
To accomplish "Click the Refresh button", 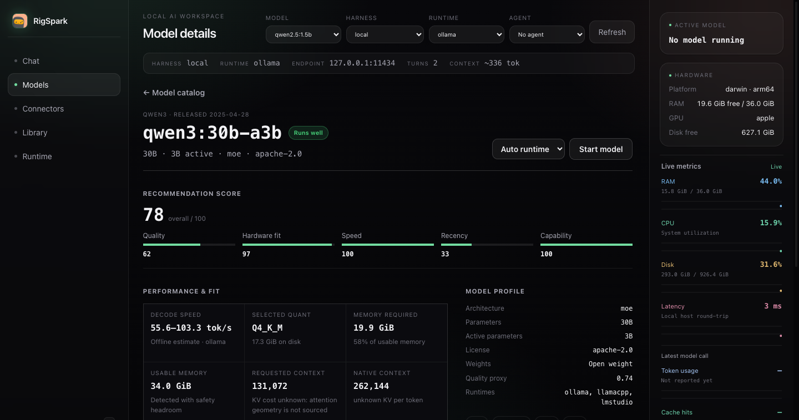I will click(612, 32).
